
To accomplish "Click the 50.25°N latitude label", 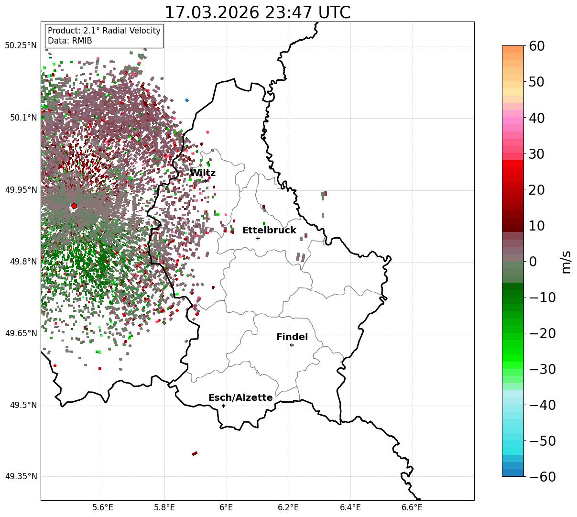I will [21, 46].
